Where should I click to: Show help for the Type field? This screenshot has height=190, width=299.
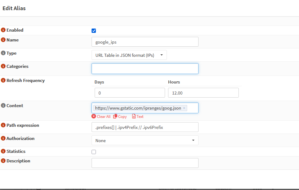point(3,53)
